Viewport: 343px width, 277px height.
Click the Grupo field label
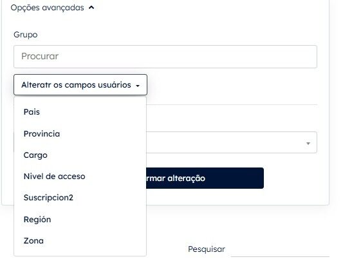[x=26, y=35]
